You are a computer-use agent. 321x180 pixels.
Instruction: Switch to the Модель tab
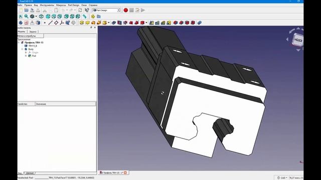[22, 31]
